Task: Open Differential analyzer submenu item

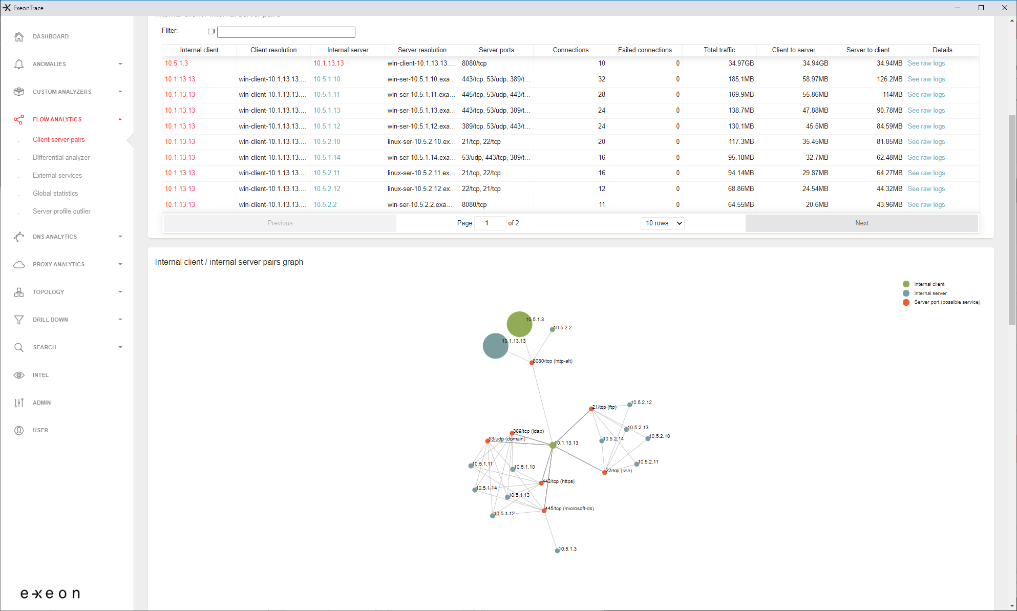Action: point(61,157)
